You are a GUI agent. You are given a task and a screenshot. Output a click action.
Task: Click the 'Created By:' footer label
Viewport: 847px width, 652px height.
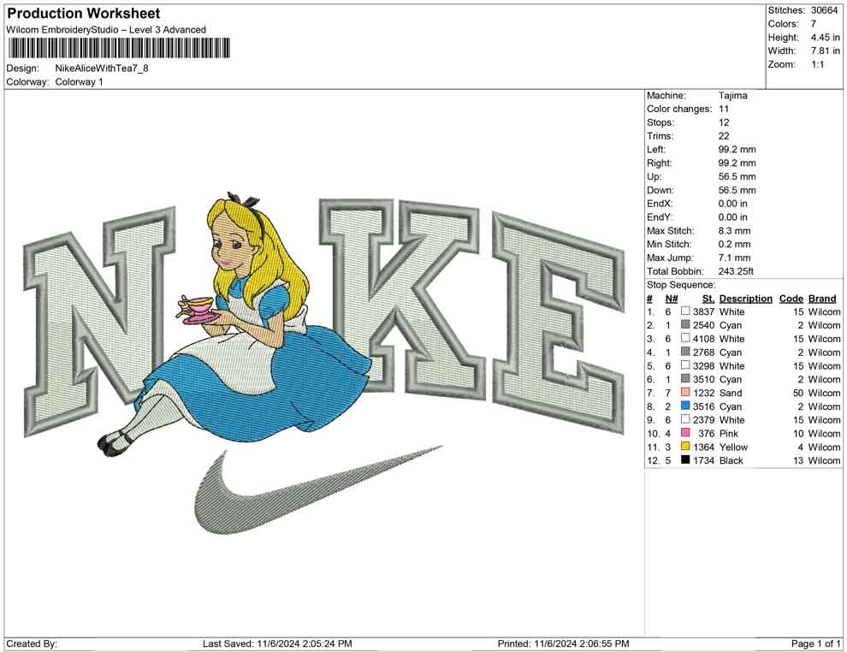[32, 643]
